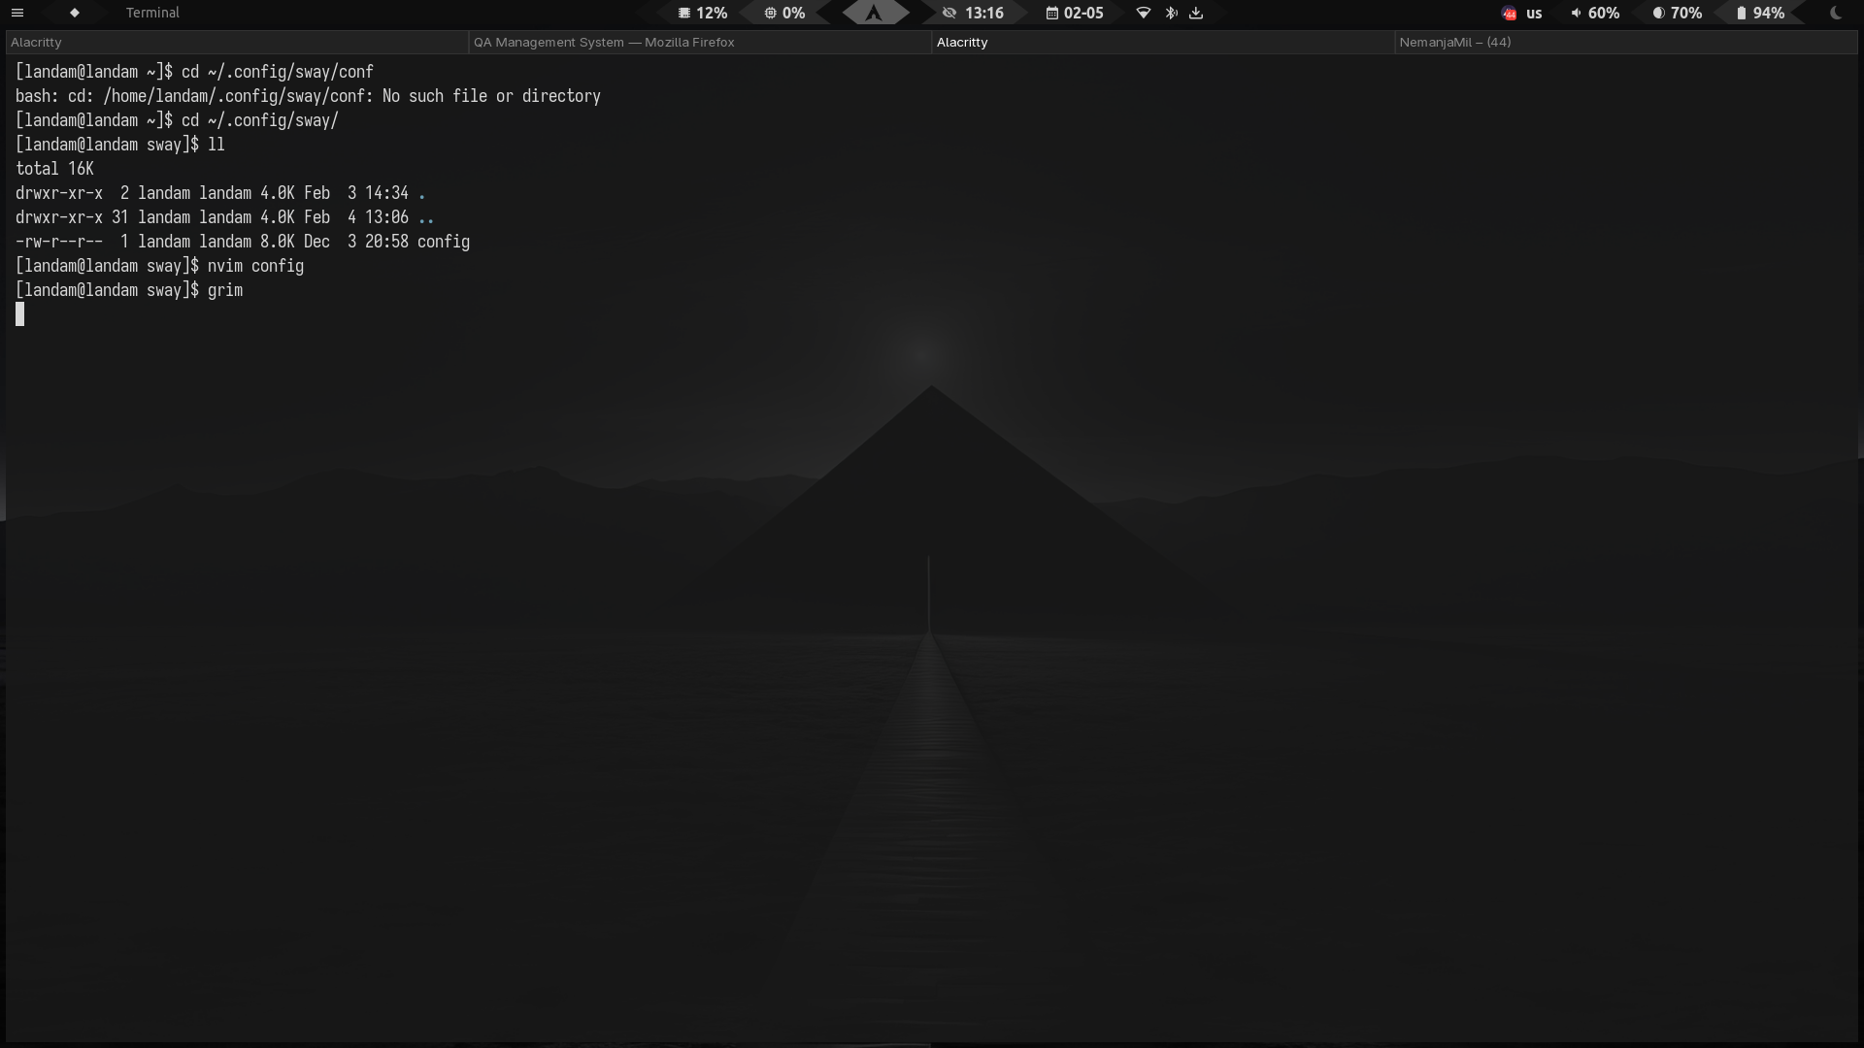The height and width of the screenshot is (1048, 1864).
Task: Click the CPU usage 0% module
Action: pos(784,13)
